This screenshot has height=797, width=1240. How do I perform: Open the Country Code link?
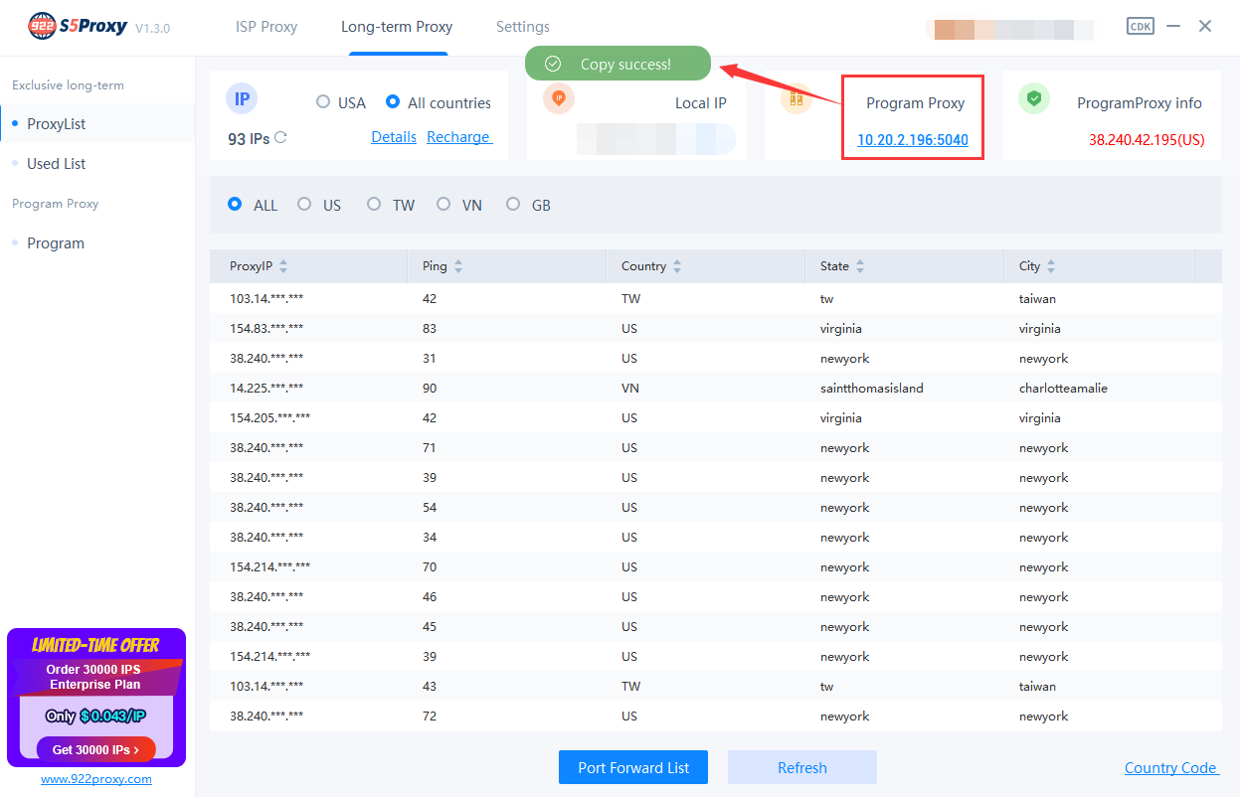click(1171, 767)
